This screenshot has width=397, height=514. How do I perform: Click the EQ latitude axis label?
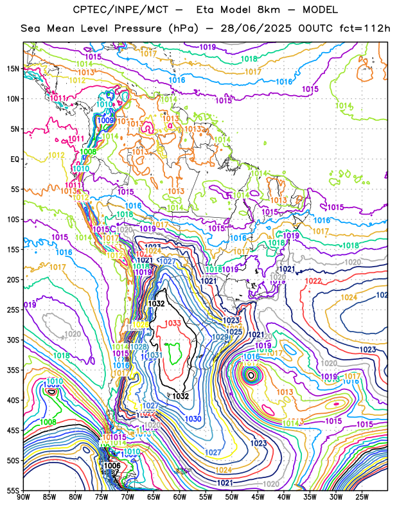pyautogui.click(x=15, y=159)
